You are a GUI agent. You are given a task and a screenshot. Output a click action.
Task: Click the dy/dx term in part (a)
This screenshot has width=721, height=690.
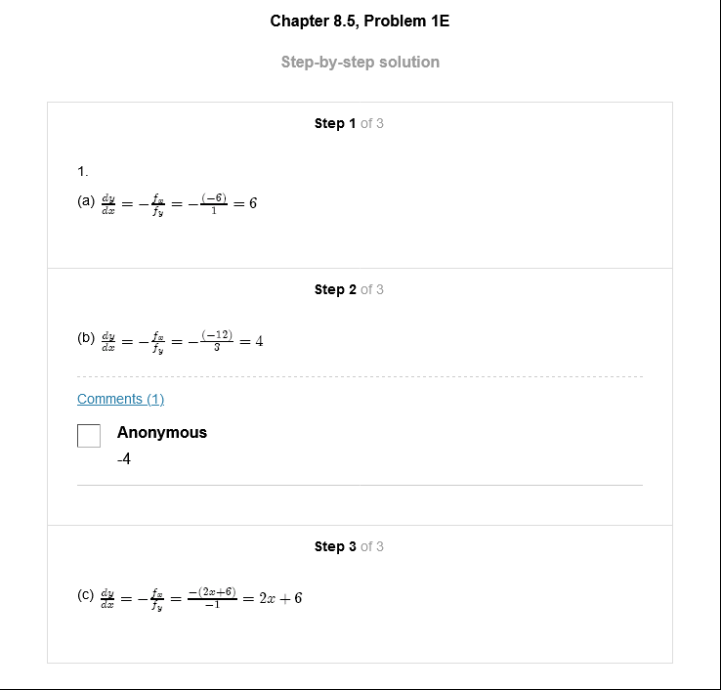tap(107, 203)
